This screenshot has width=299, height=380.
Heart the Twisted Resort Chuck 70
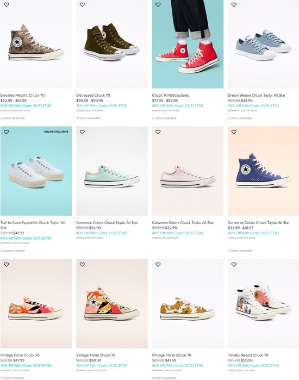234,264
